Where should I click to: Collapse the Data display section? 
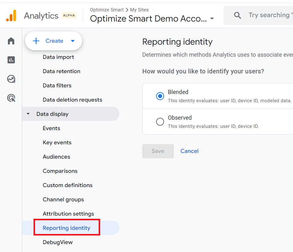point(28,114)
